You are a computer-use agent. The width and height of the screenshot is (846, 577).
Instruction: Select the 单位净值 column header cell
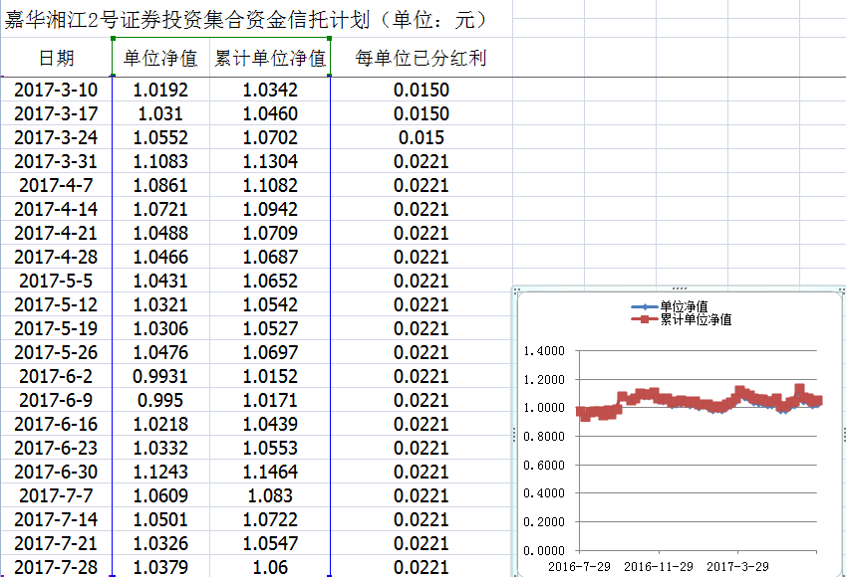(161, 59)
